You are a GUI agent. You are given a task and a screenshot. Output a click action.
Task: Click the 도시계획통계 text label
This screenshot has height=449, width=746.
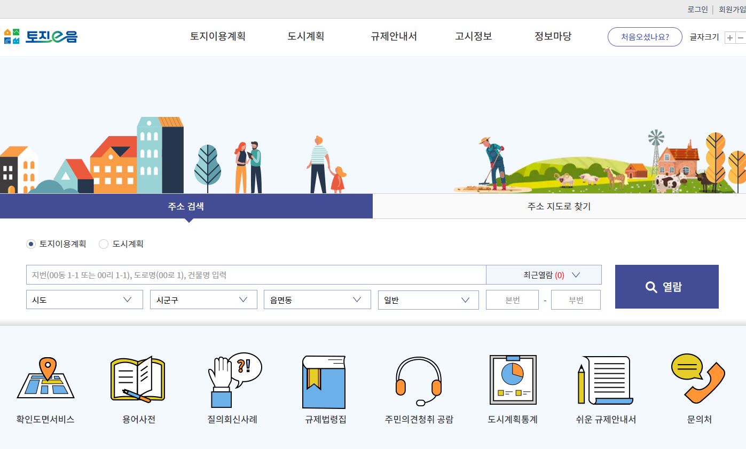tap(513, 420)
